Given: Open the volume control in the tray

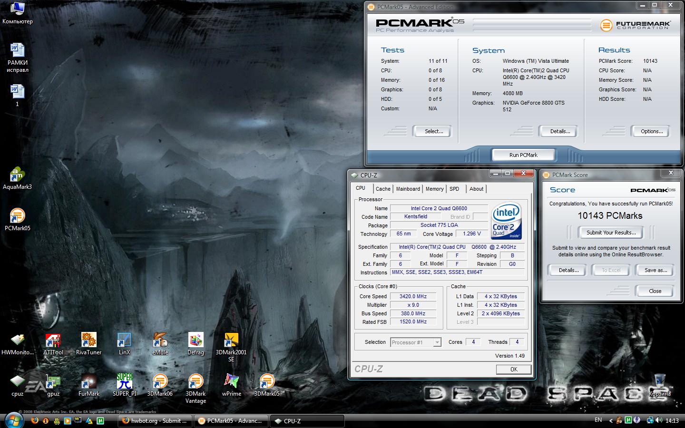Looking at the screenshot, I should click(x=658, y=420).
